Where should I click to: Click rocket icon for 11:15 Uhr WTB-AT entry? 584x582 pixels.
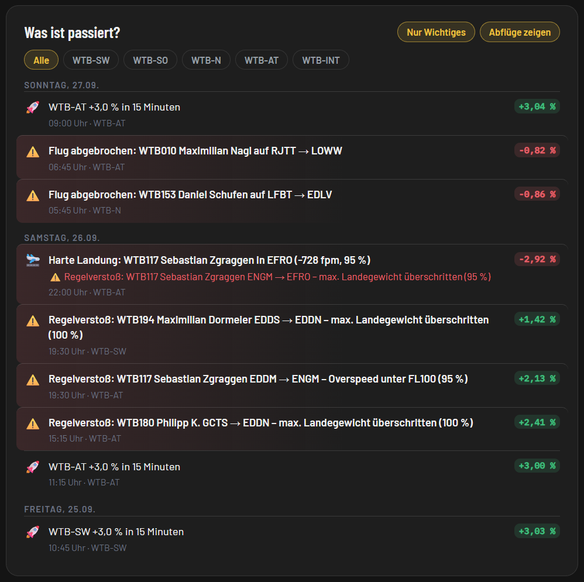(33, 467)
